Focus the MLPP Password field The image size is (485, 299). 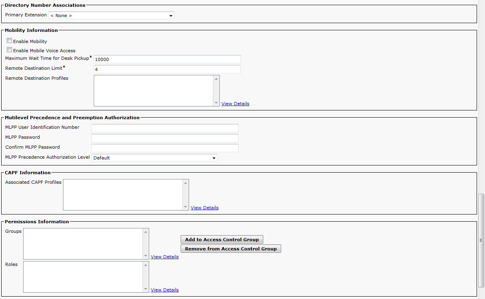click(x=165, y=138)
